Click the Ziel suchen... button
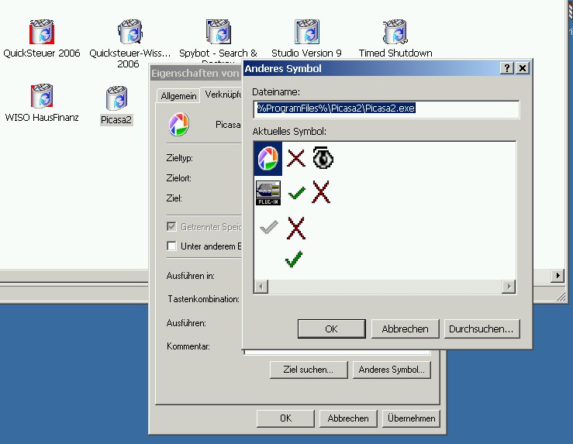Viewport: 573px width, 444px height. click(x=309, y=370)
